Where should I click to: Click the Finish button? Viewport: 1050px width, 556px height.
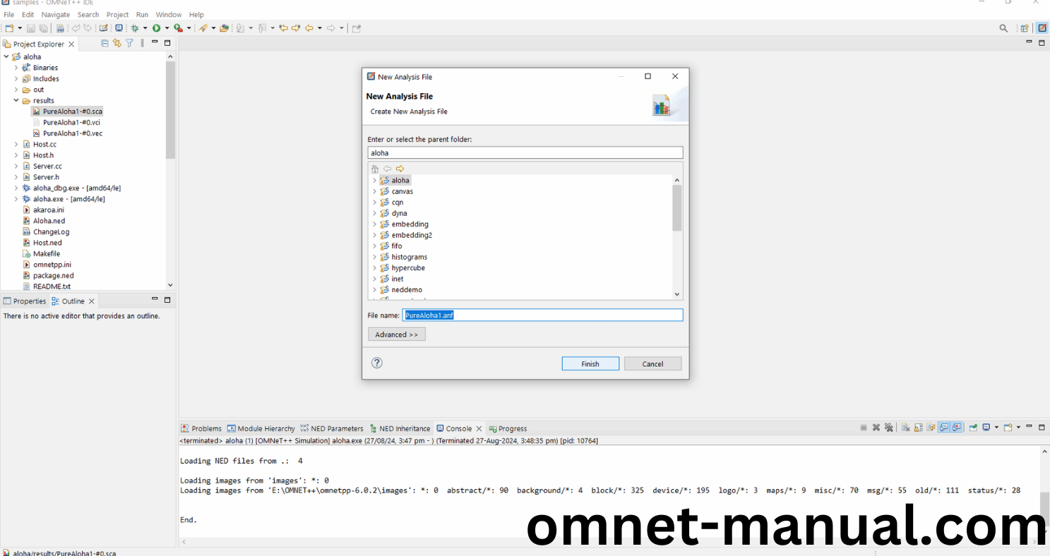click(590, 364)
